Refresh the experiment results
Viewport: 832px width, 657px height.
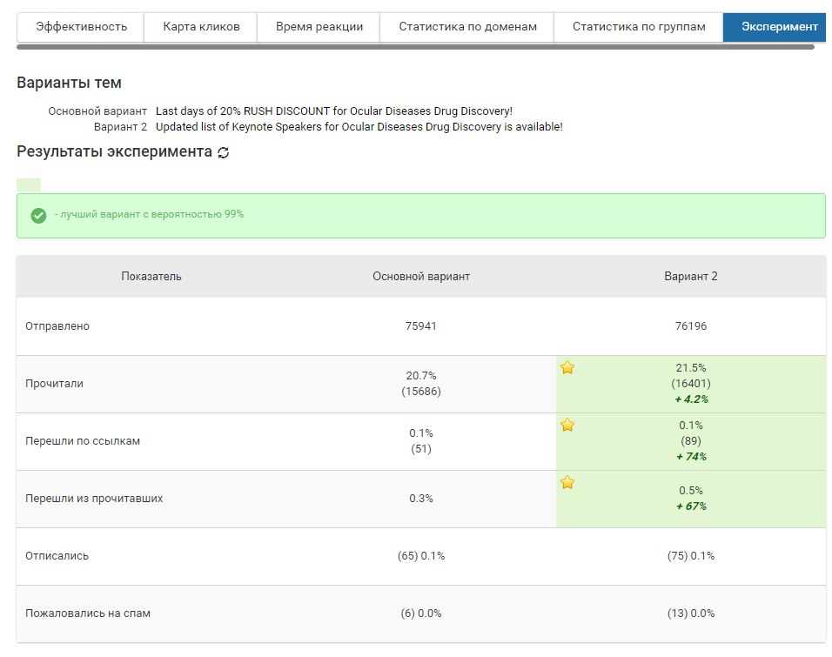tap(224, 152)
